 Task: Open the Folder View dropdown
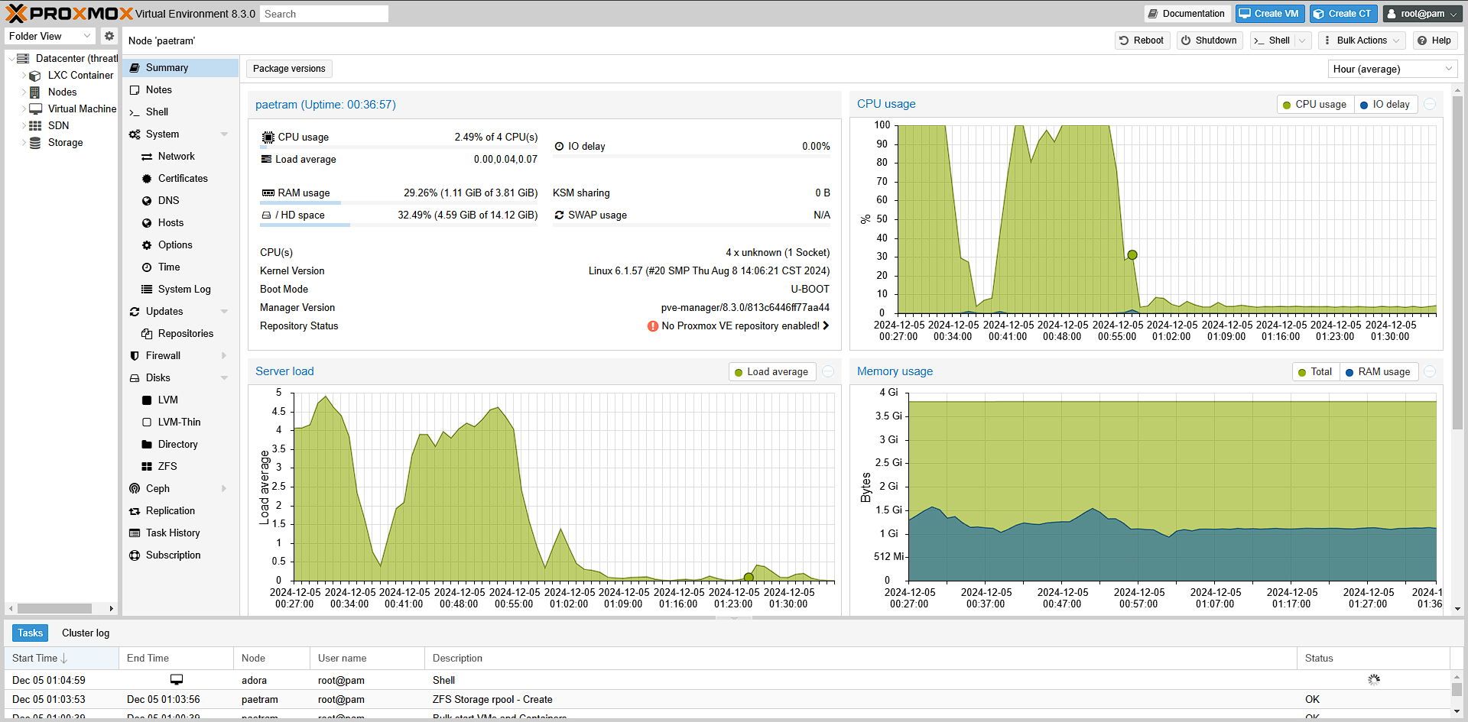(x=87, y=36)
